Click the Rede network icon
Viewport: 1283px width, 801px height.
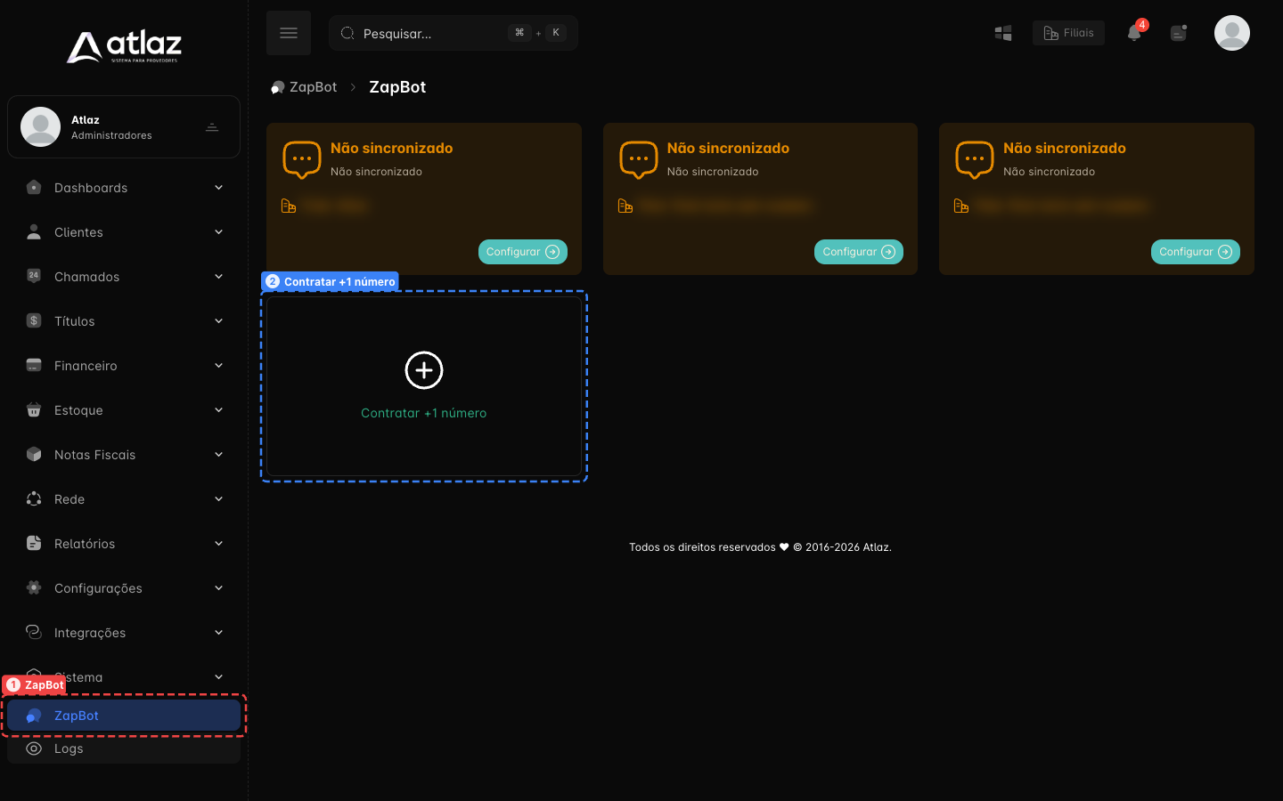click(x=34, y=498)
